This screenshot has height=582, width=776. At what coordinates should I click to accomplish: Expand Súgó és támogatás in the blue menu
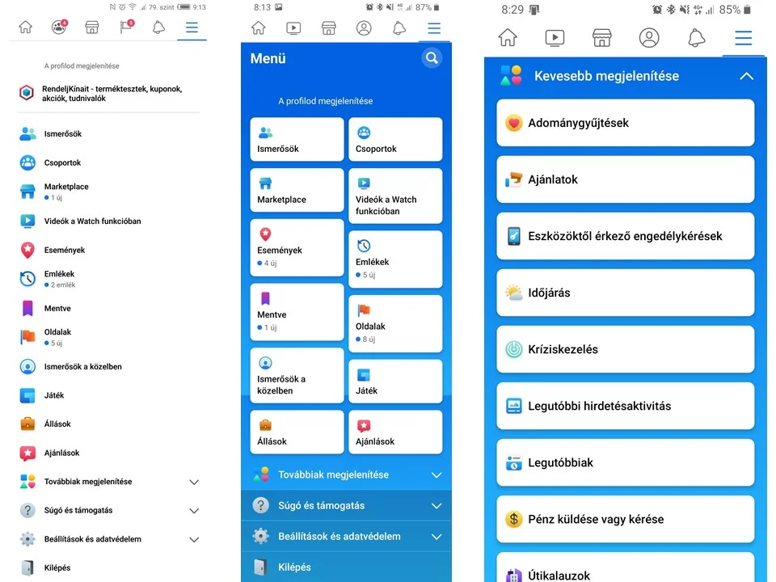[436, 506]
